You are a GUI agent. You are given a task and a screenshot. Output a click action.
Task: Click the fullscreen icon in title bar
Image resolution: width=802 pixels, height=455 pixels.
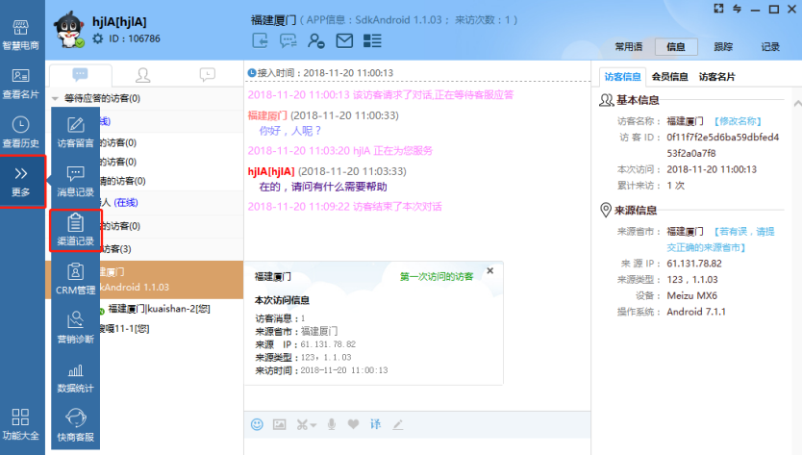pyautogui.click(x=718, y=9)
